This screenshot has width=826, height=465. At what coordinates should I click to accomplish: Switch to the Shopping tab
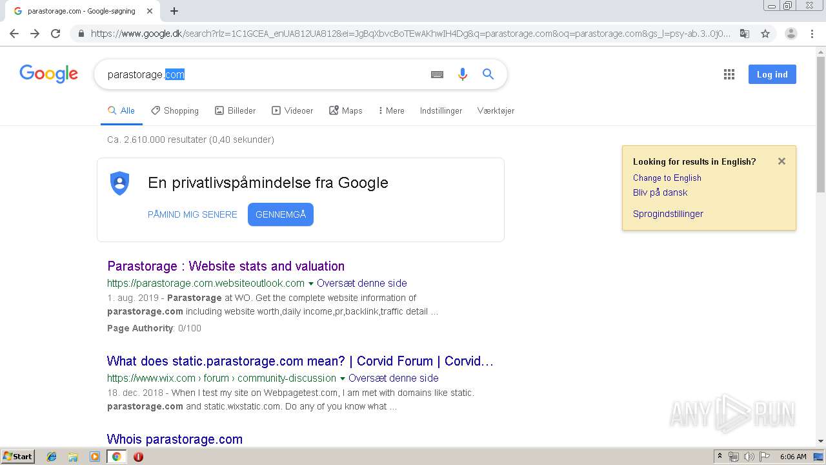pyautogui.click(x=175, y=110)
